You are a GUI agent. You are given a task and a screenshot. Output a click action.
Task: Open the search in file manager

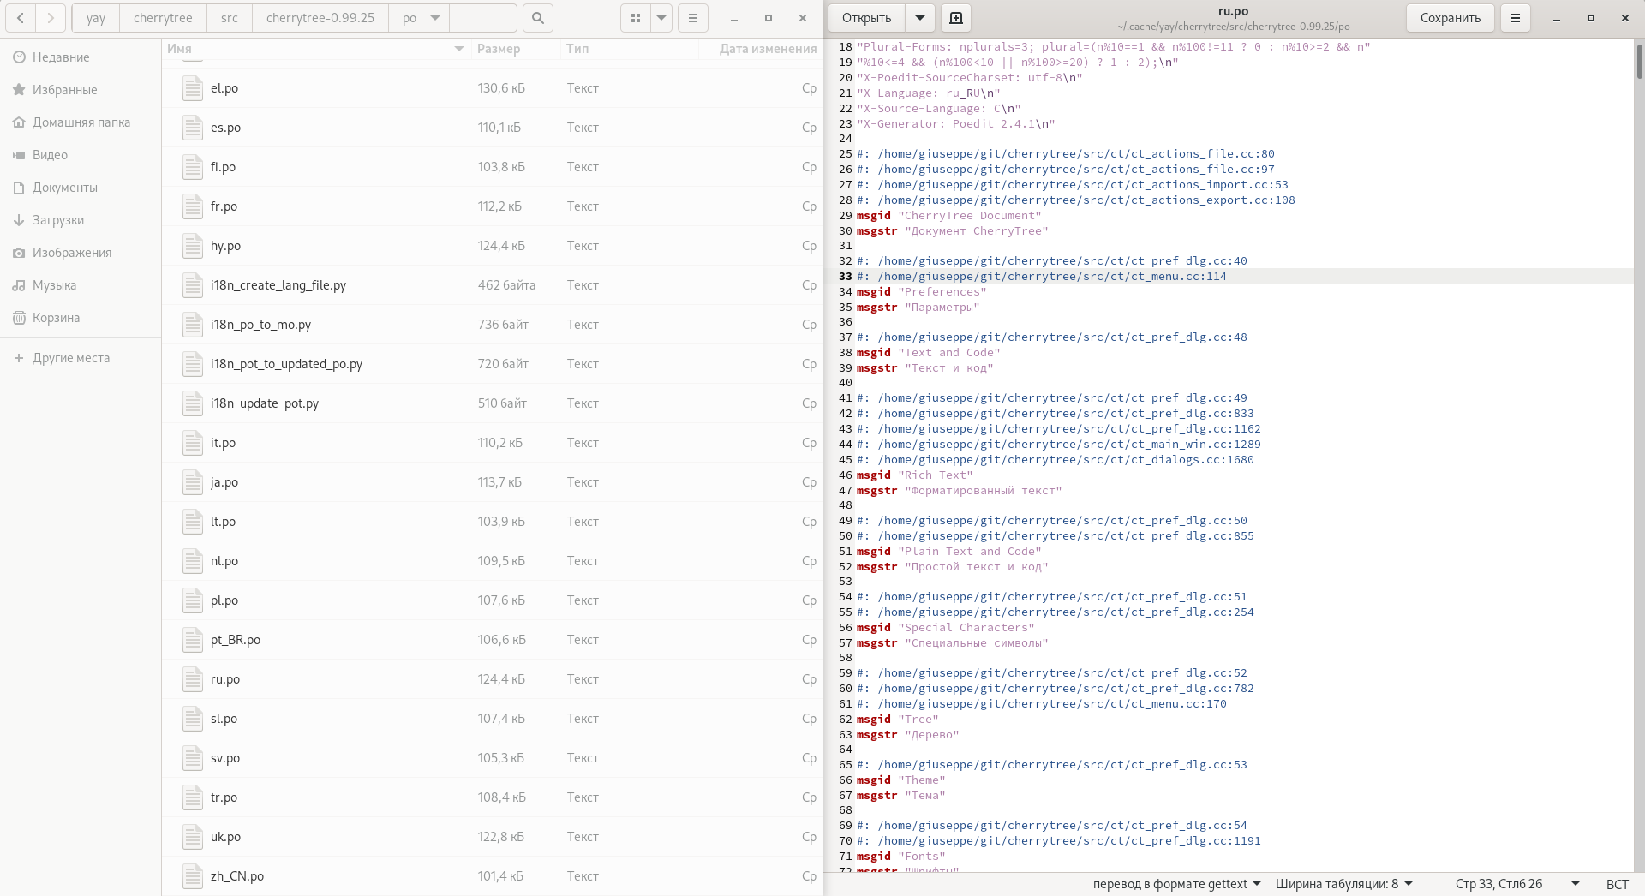537,18
